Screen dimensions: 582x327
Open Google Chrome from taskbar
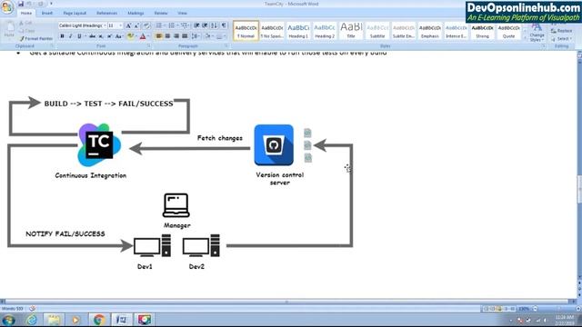[x=99, y=320]
